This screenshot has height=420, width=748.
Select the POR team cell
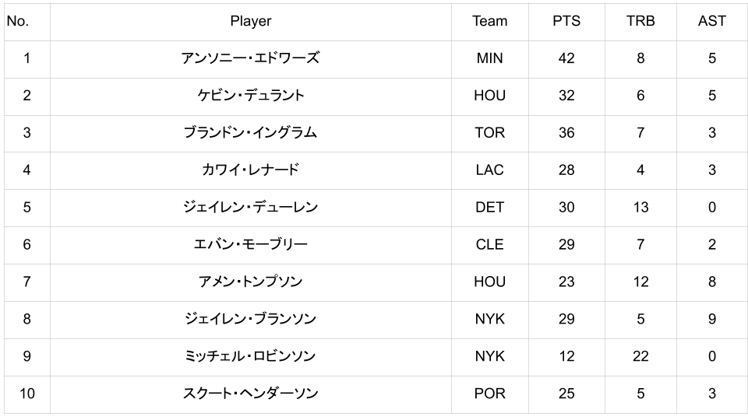click(x=489, y=394)
